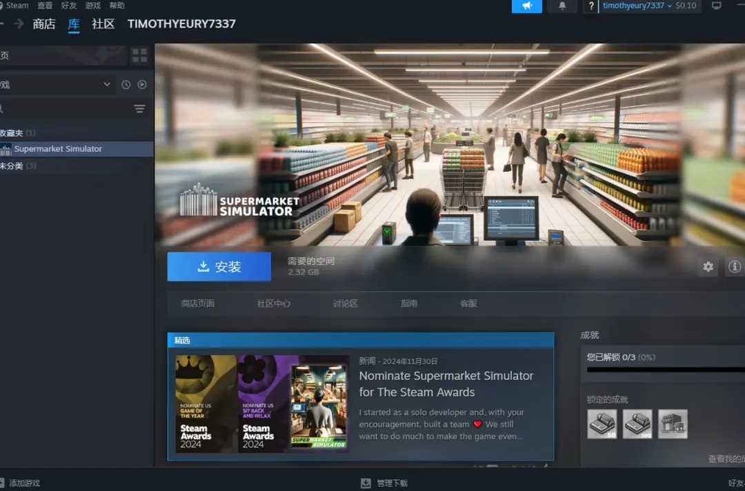Click the ready-to-play filter icon

point(142,85)
